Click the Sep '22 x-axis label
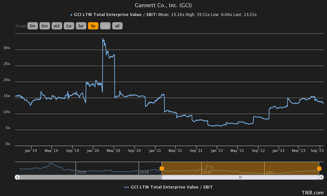Screen dimensions: 327x196 coord(258,151)
